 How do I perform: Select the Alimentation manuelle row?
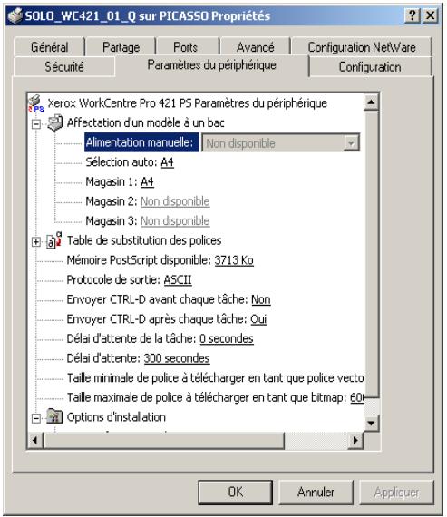tap(141, 142)
